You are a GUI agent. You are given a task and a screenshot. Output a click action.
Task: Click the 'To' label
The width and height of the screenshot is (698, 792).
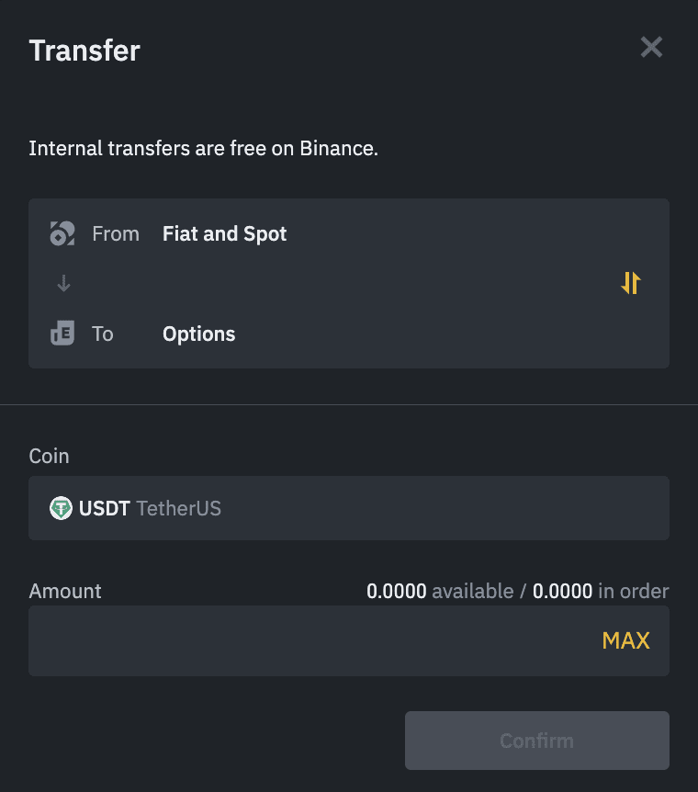(x=103, y=334)
